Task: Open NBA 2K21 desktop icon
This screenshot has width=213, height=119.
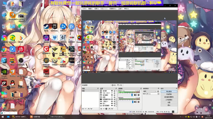Action: point(71,38)
